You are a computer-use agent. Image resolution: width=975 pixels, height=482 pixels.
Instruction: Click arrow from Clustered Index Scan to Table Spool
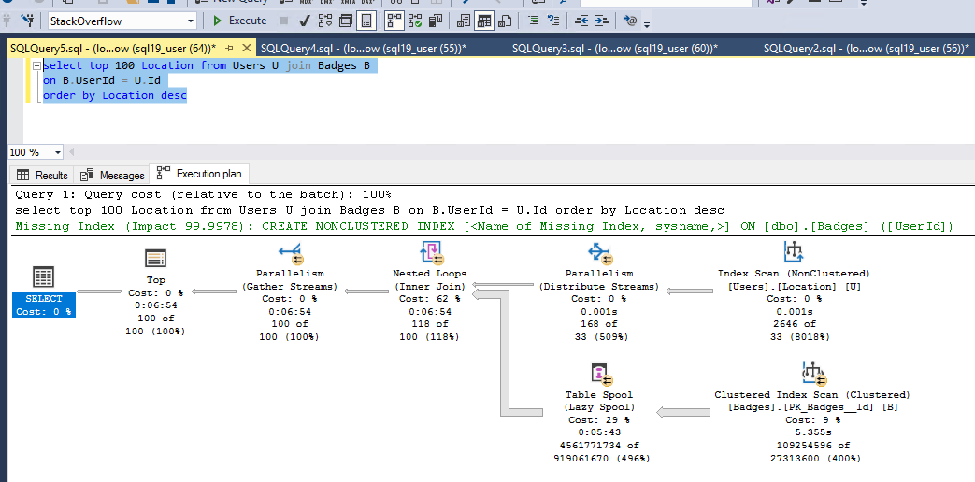click(x=682, y=412)
